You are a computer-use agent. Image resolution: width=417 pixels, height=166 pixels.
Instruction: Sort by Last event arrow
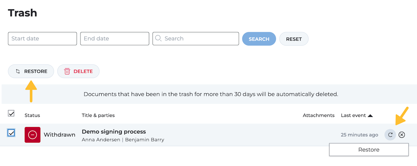[370, 115]
